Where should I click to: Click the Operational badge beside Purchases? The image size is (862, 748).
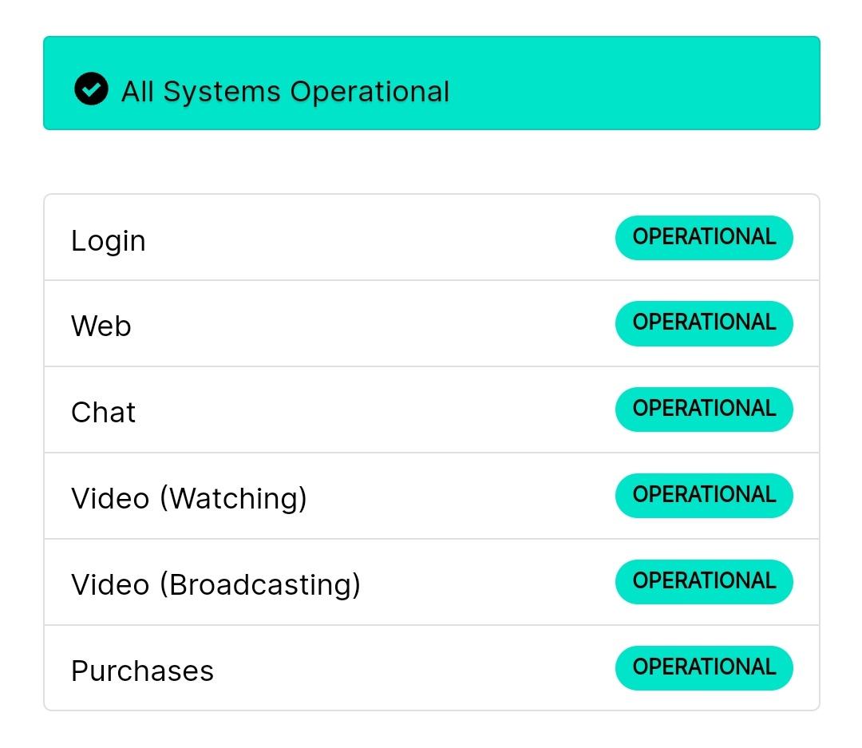click(x=704, y=667)
